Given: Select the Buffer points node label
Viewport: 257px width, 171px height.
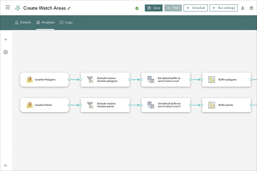Looking at the screenshot, I should pyautogui.click(x=226, y=105).
